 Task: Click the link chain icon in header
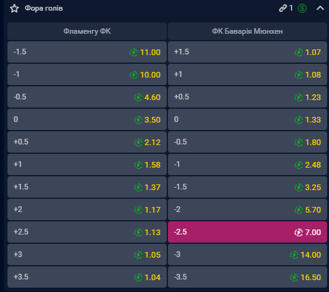point(283,8)
